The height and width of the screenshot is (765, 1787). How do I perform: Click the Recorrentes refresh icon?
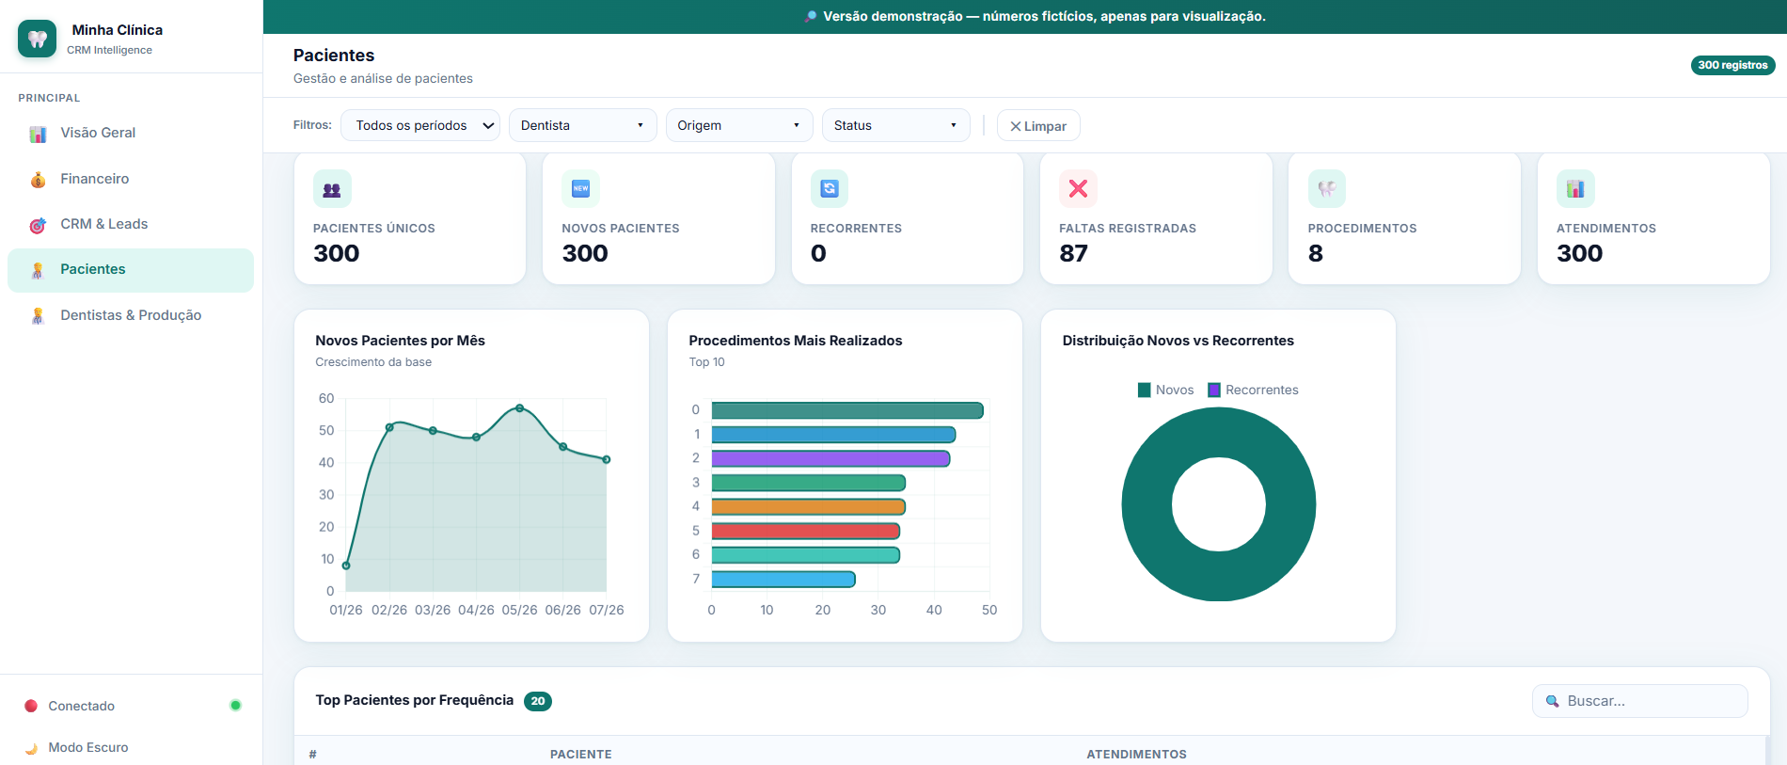830,189
